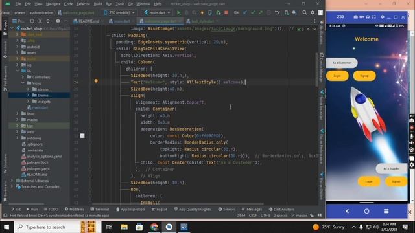Tap customer Signup button in emulator

(364, 76)
